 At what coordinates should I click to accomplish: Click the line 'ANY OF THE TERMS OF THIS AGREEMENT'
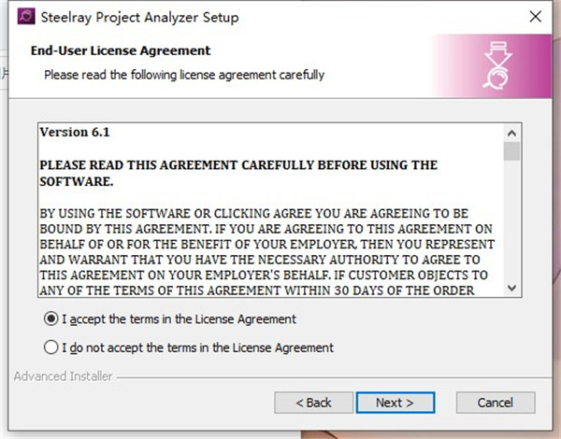[256, 290]
